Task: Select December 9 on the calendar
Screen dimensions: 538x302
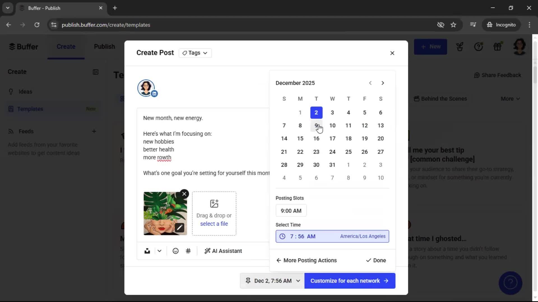Action: pos(316,126)
